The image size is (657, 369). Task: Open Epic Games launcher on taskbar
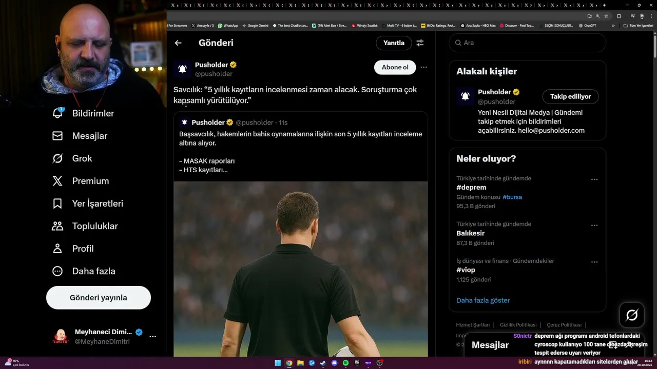pyautogui.click(x=357, y=363)
